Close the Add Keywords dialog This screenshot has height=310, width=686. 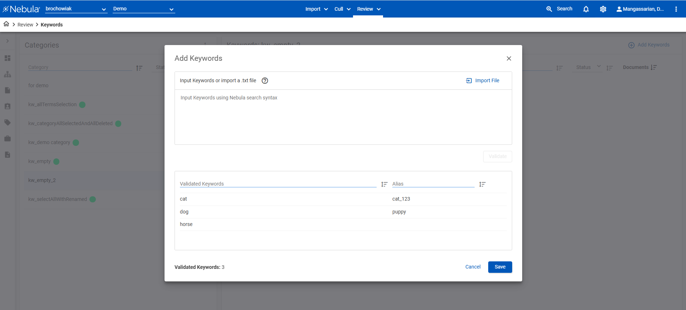click(x=509, y=58)
